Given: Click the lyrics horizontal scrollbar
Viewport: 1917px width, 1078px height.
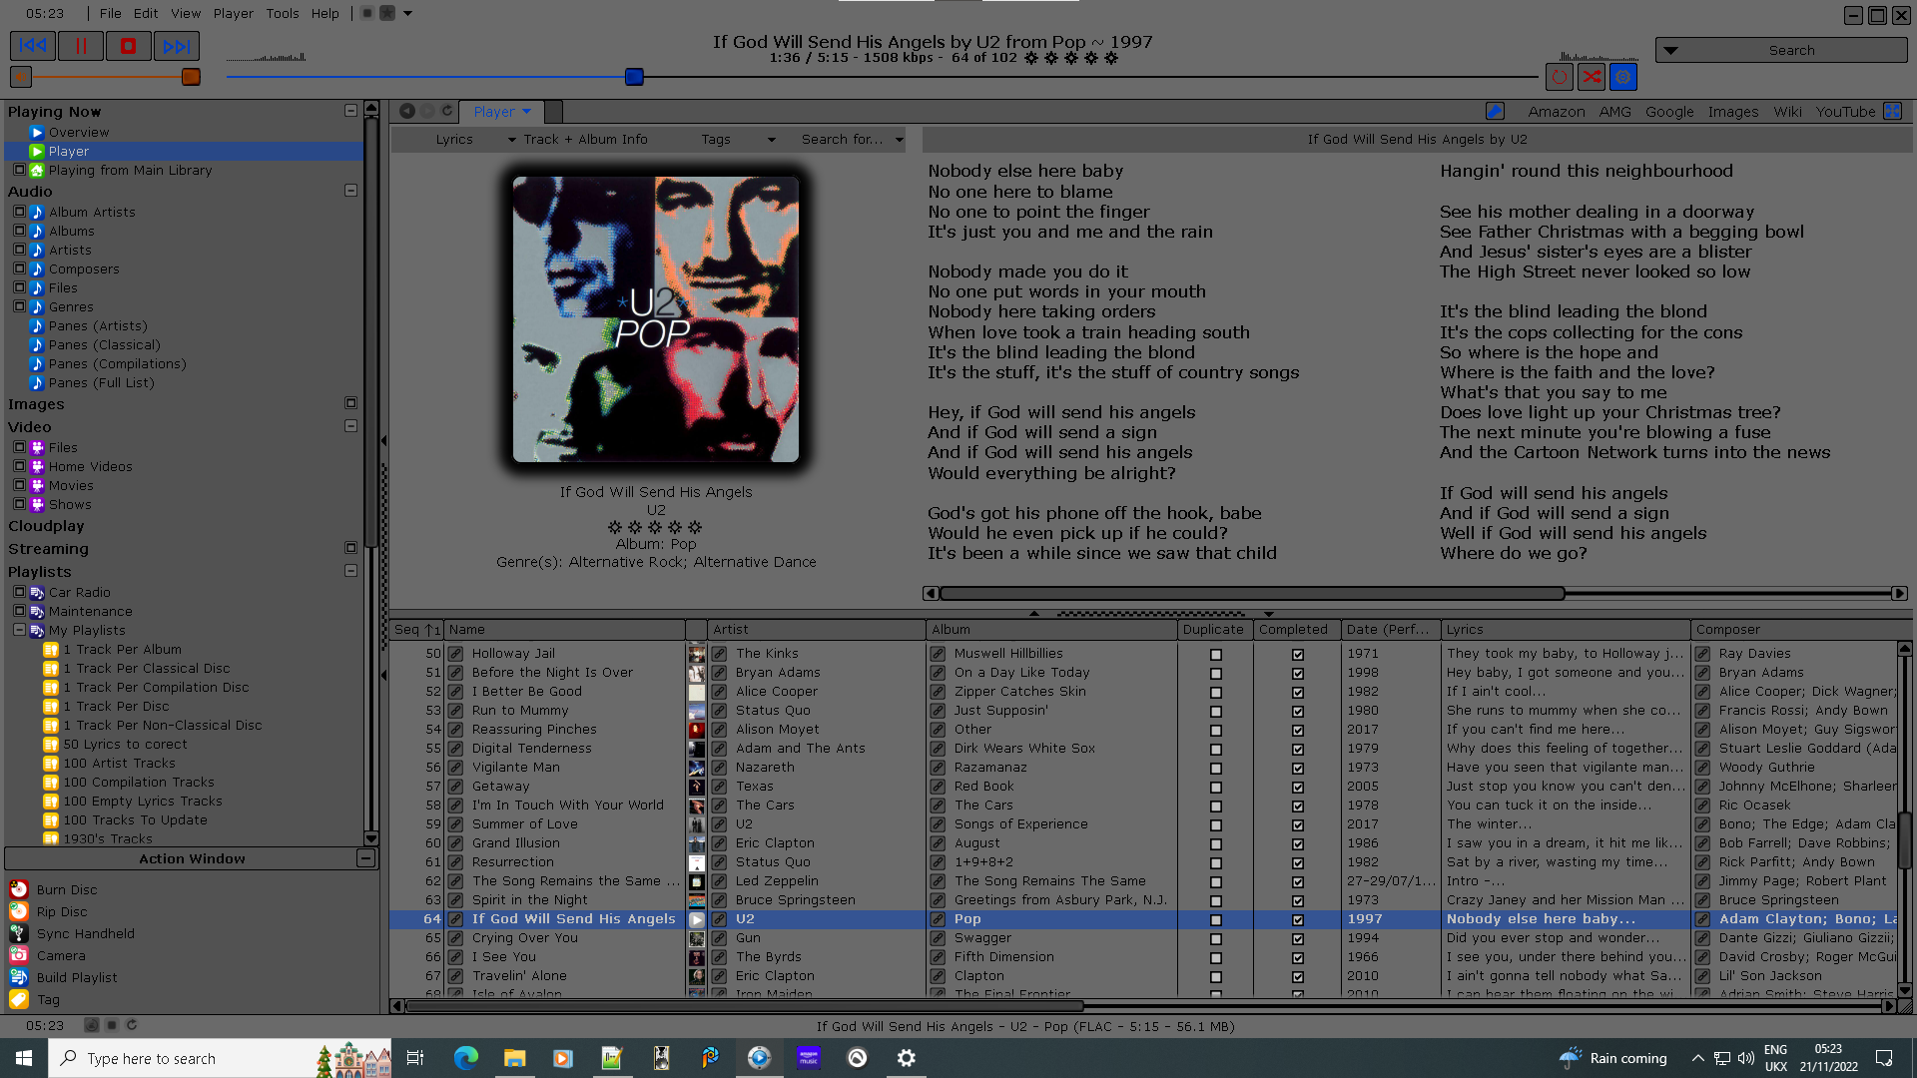Looking at the screenshot, I should pyautogui.click(x=1252, y=593).
